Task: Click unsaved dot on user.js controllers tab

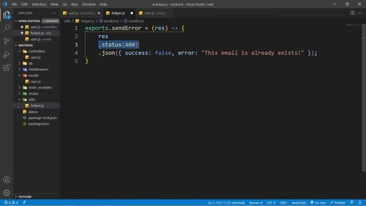Action: [99, 13]
